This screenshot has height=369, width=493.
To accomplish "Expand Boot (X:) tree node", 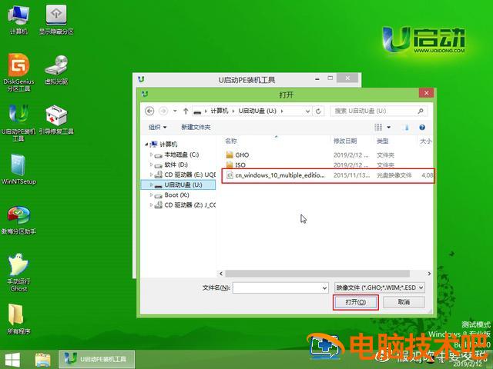I will (x=151, y=194).
